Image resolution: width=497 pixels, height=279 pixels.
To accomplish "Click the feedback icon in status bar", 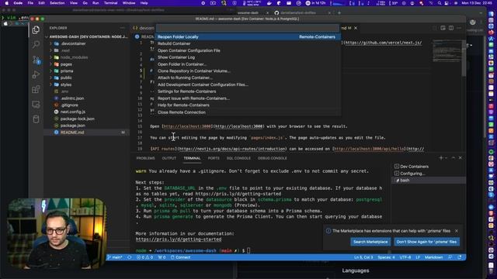I will pos(450,257).
